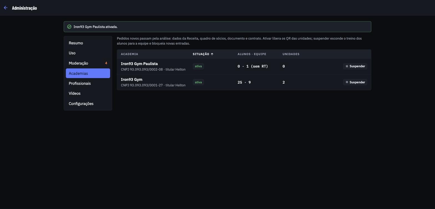Screen dimensions: 435x209
Task: Click the green success check icon
Action: (69, 27)
